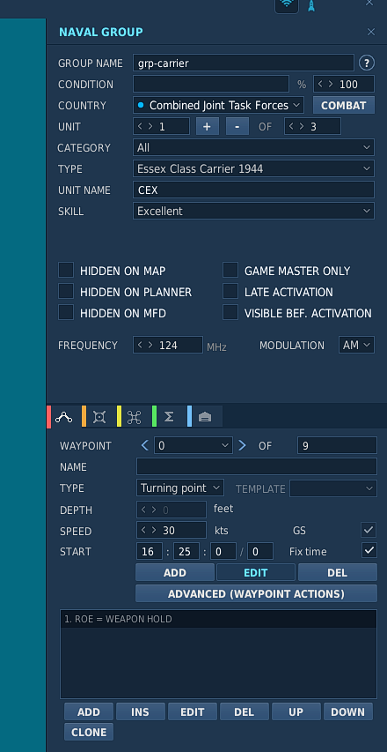Click the actions list DEL button

pyautogui.click(x=244, y=711)
